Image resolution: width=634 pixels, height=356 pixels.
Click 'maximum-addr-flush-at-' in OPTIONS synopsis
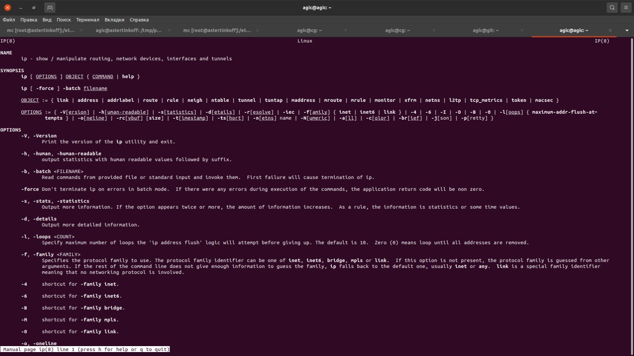coord(564,112)
